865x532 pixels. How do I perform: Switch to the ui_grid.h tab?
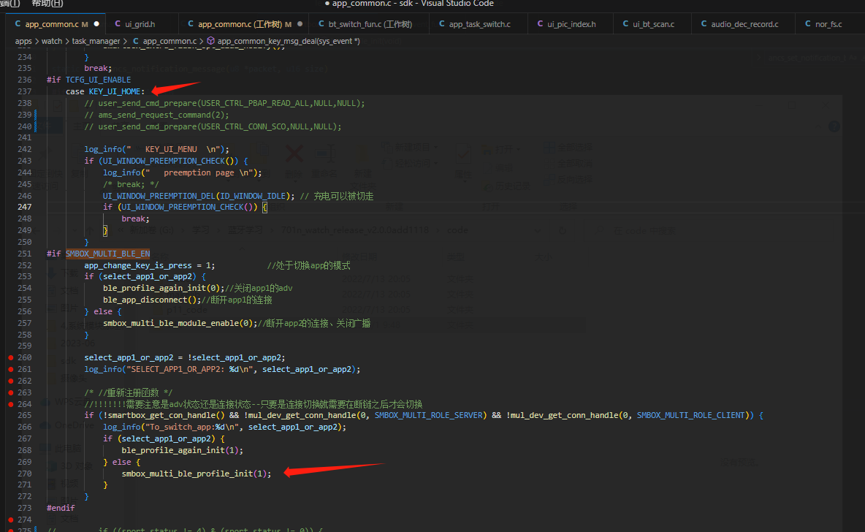(140, 24)
